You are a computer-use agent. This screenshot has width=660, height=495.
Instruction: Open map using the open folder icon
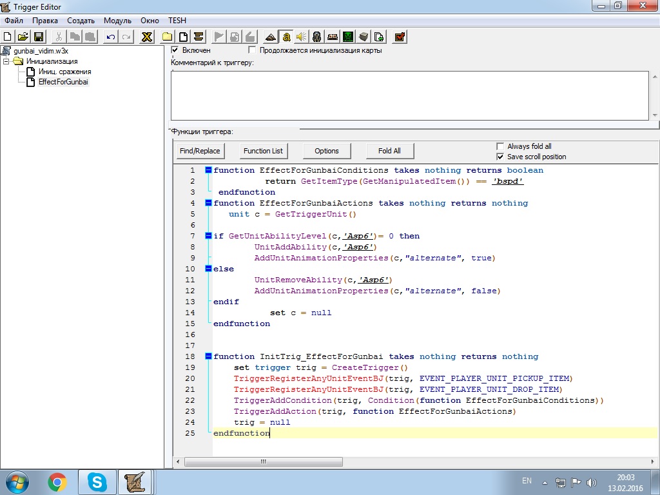coord(23,36)
